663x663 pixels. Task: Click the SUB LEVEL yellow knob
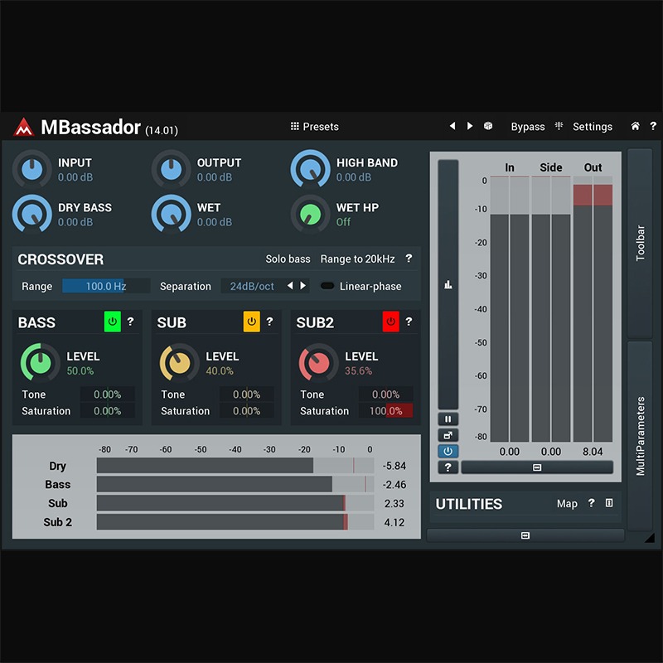pos(179,363)
